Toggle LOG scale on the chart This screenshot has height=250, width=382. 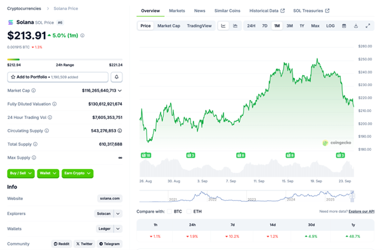[x=330, y=26]
